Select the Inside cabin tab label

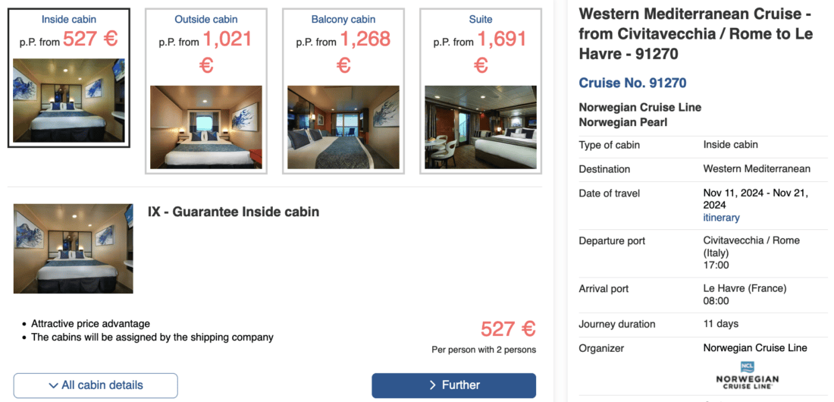(x=69, y=19)
